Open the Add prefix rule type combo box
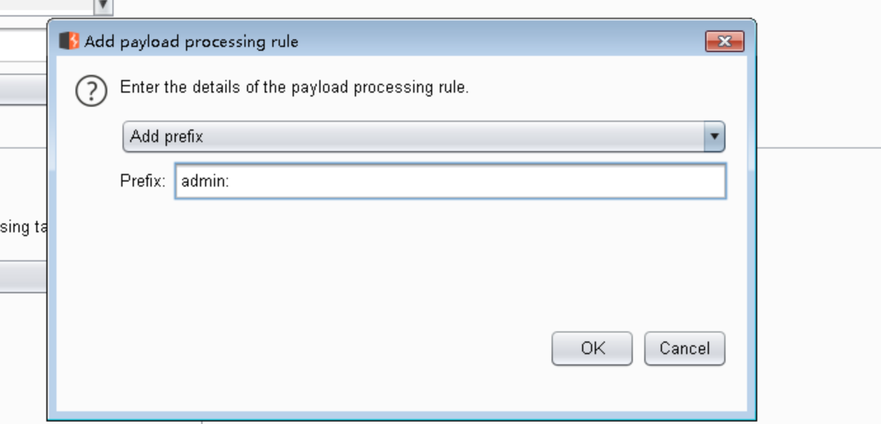Viewport: 881px width, 424px height. [423, 136]
